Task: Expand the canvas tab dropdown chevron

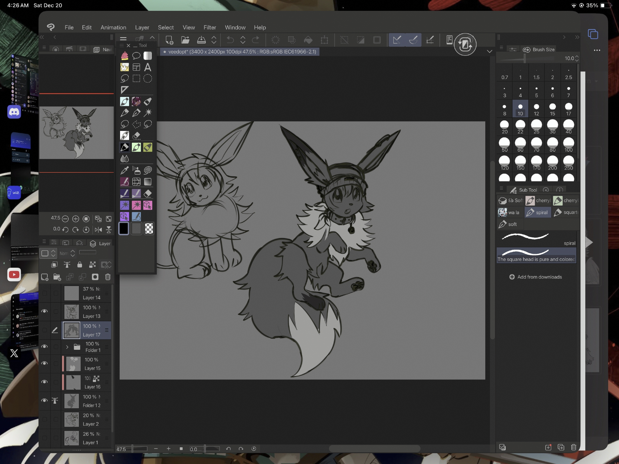Action: tap(489, 51)
